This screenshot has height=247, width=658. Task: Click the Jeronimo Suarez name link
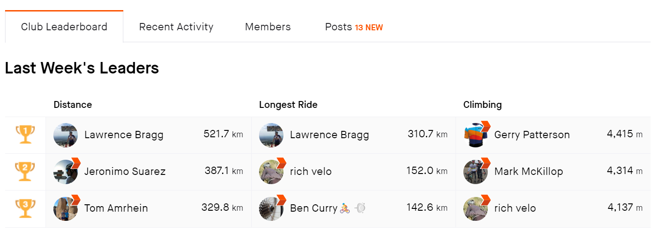tap(125, 172)
